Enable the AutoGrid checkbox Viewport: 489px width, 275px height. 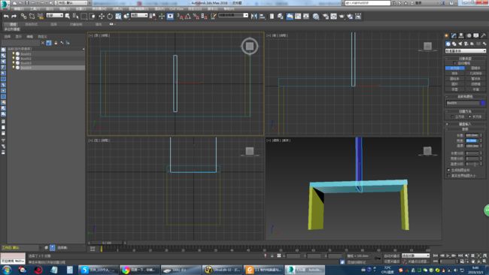coord(455,63)
